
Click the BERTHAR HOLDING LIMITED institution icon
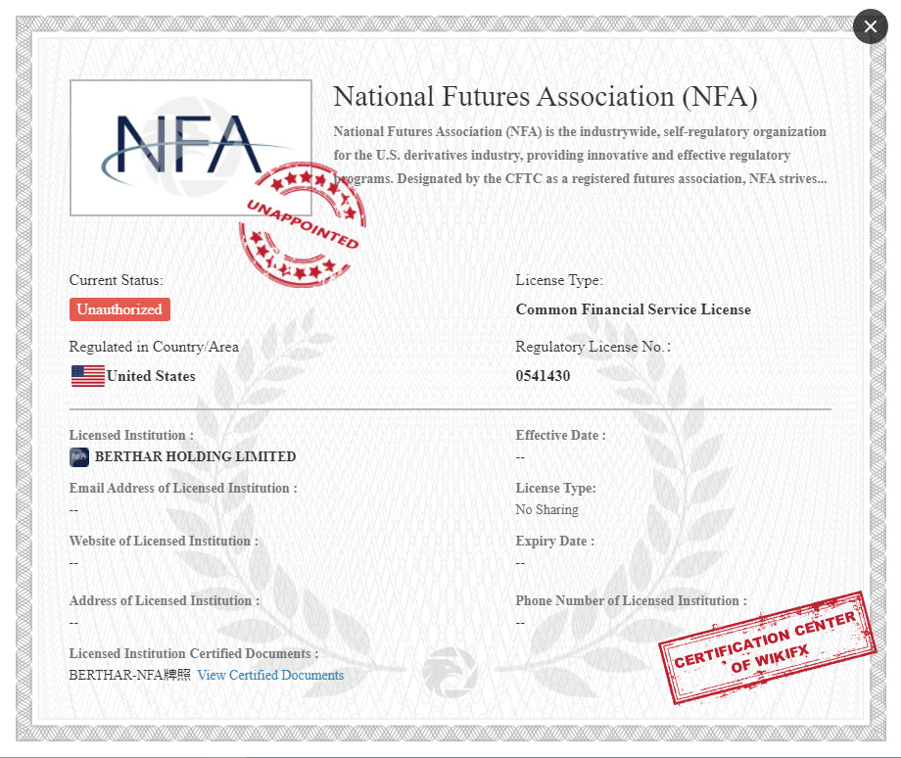coord(79,457)
